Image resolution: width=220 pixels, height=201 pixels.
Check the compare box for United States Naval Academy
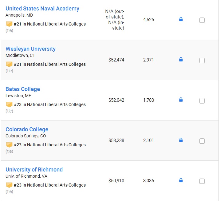[202, 20]
